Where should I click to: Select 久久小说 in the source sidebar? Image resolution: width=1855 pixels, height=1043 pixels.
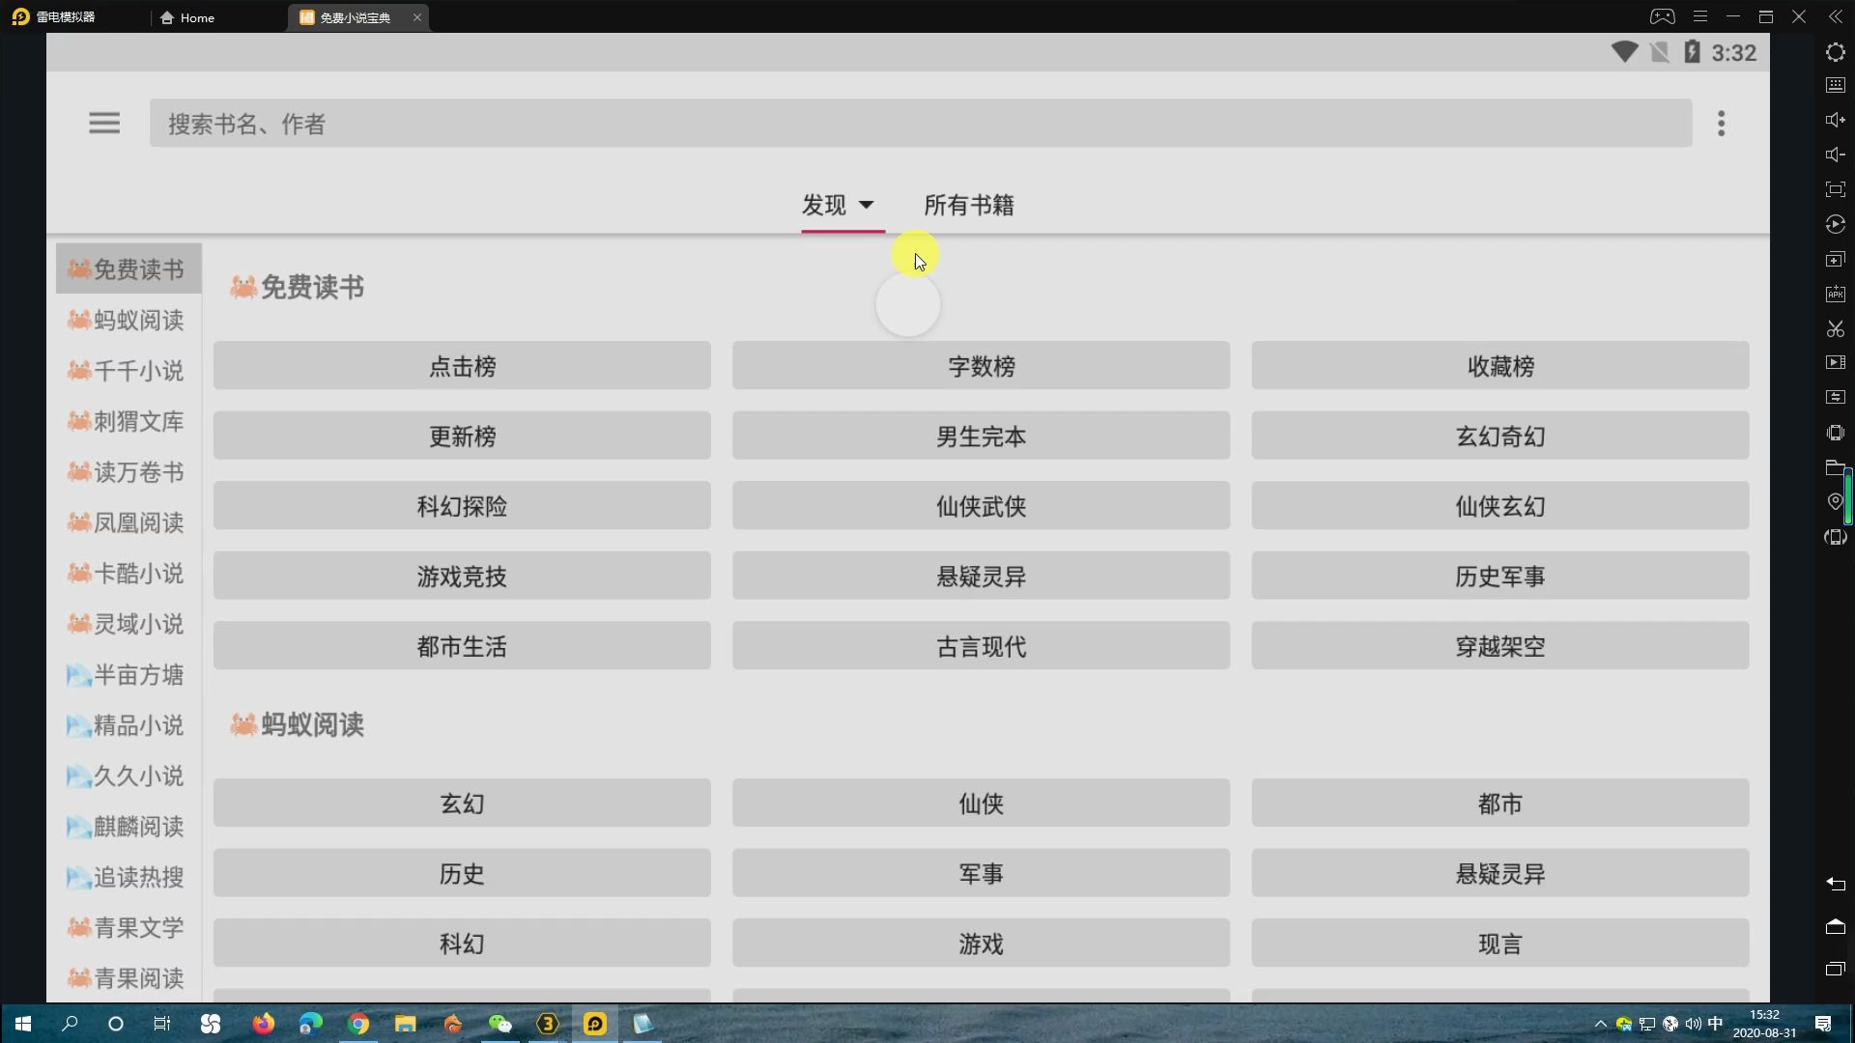click(128, 776)
